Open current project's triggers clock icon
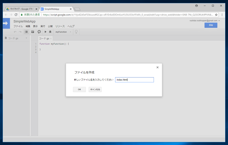 tap(39, 32)
